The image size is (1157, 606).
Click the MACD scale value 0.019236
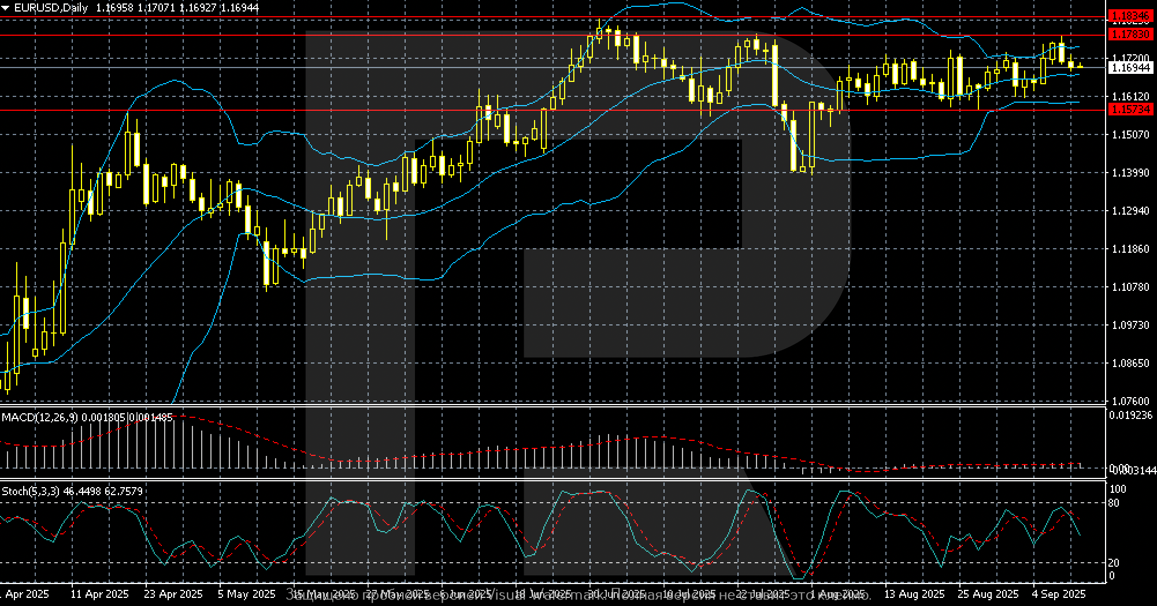(1130, 416)
